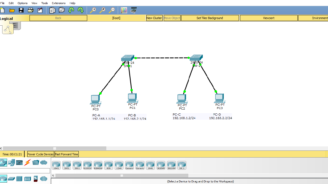This screenshot has width=328, height=184.
Task: Choose the Switches subcategory icon
Action: (11, 179)
